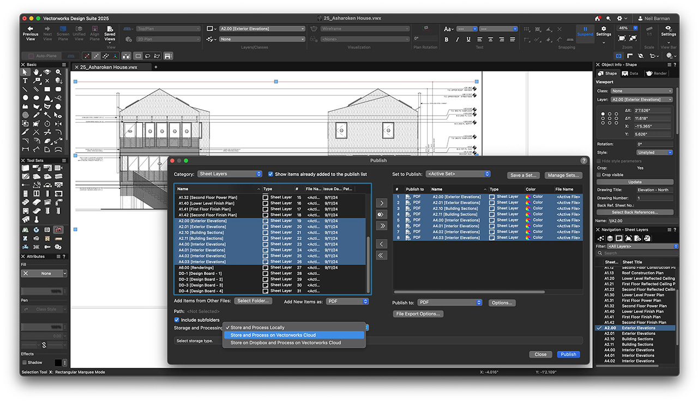Open the 46% zoom level dropdown
The width and height of the screenshot is (698, 401).
click(627, 28)
